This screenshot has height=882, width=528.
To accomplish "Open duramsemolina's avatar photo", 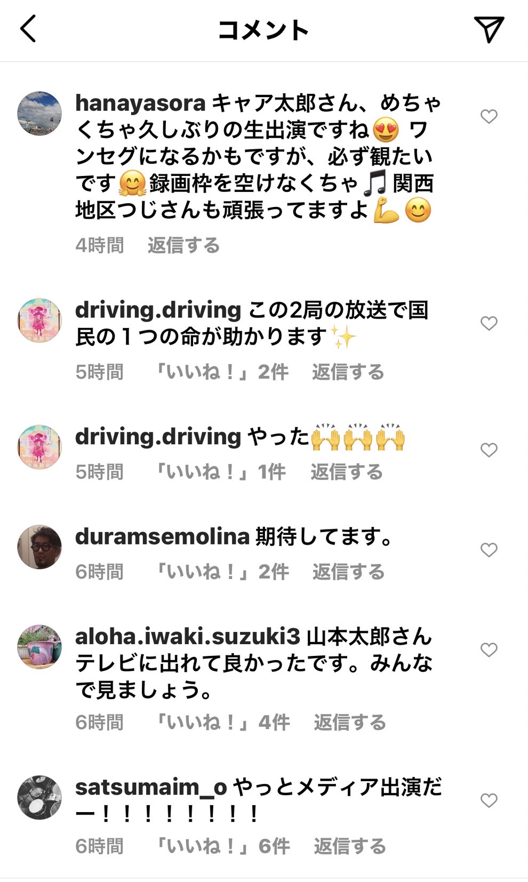I will point(39,547).
